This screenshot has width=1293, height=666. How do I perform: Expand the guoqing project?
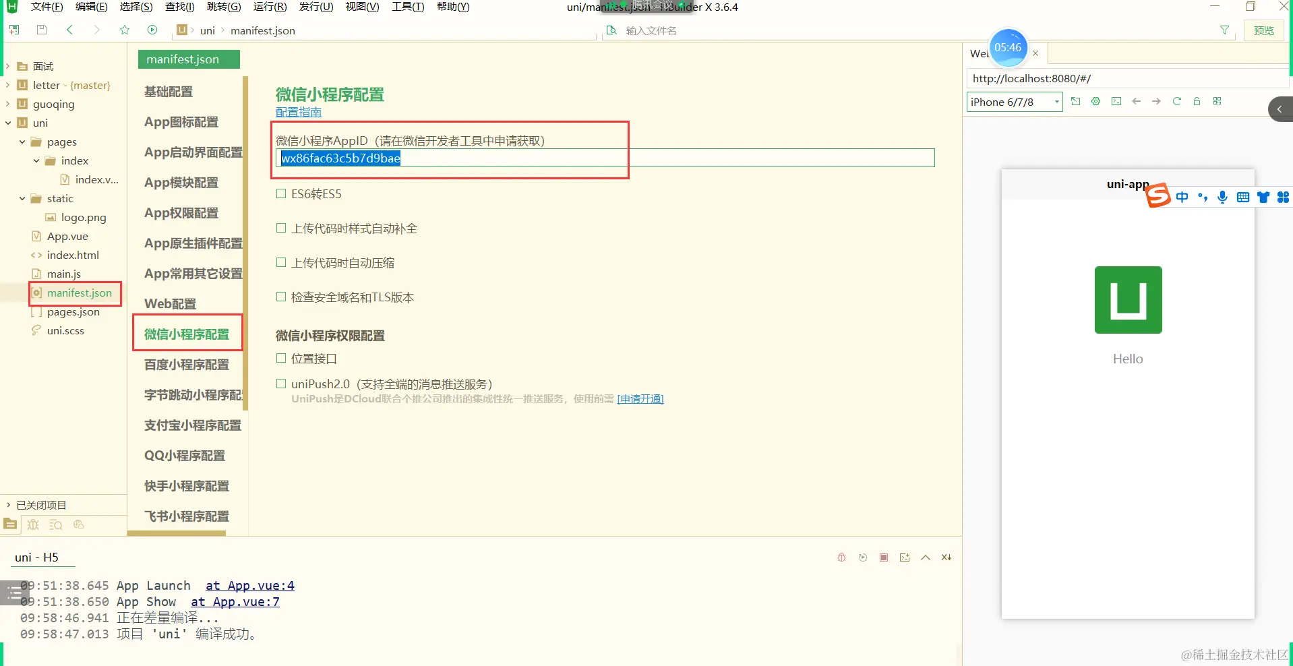tap(7, 104)
